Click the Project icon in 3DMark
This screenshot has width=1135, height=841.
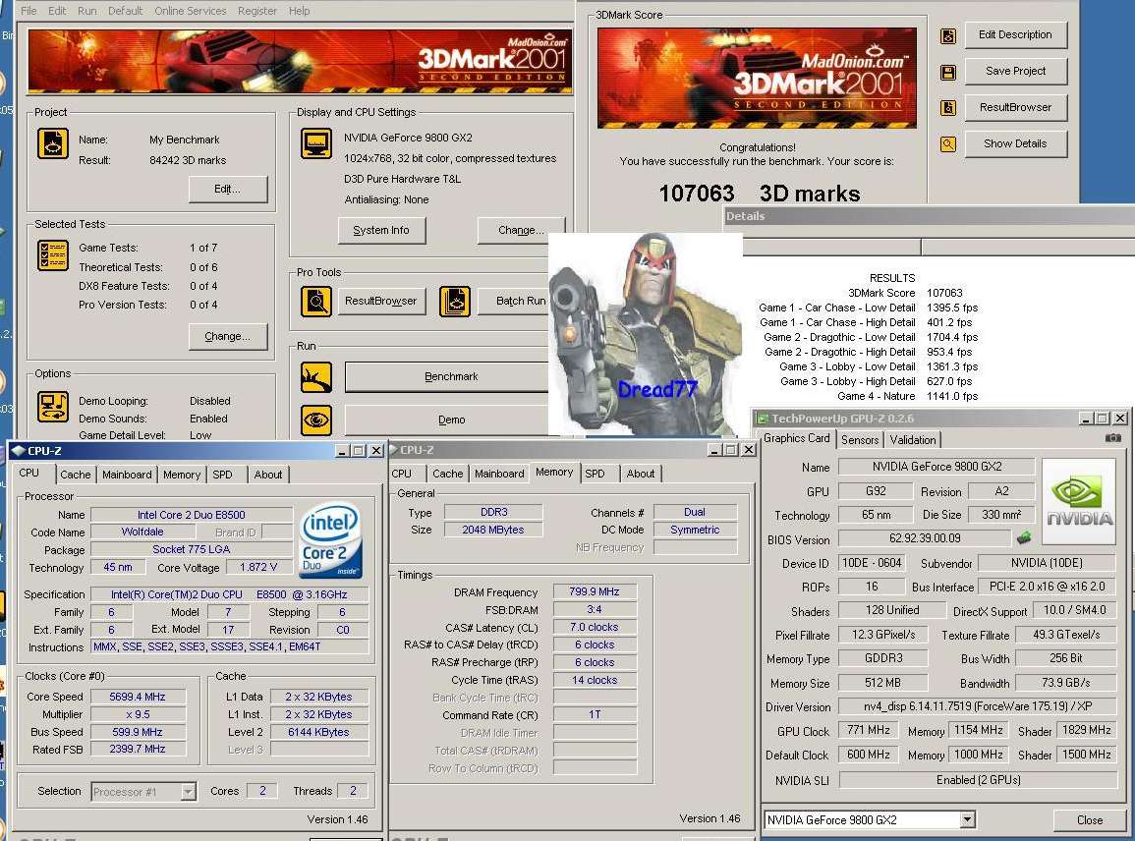[53, 144]
